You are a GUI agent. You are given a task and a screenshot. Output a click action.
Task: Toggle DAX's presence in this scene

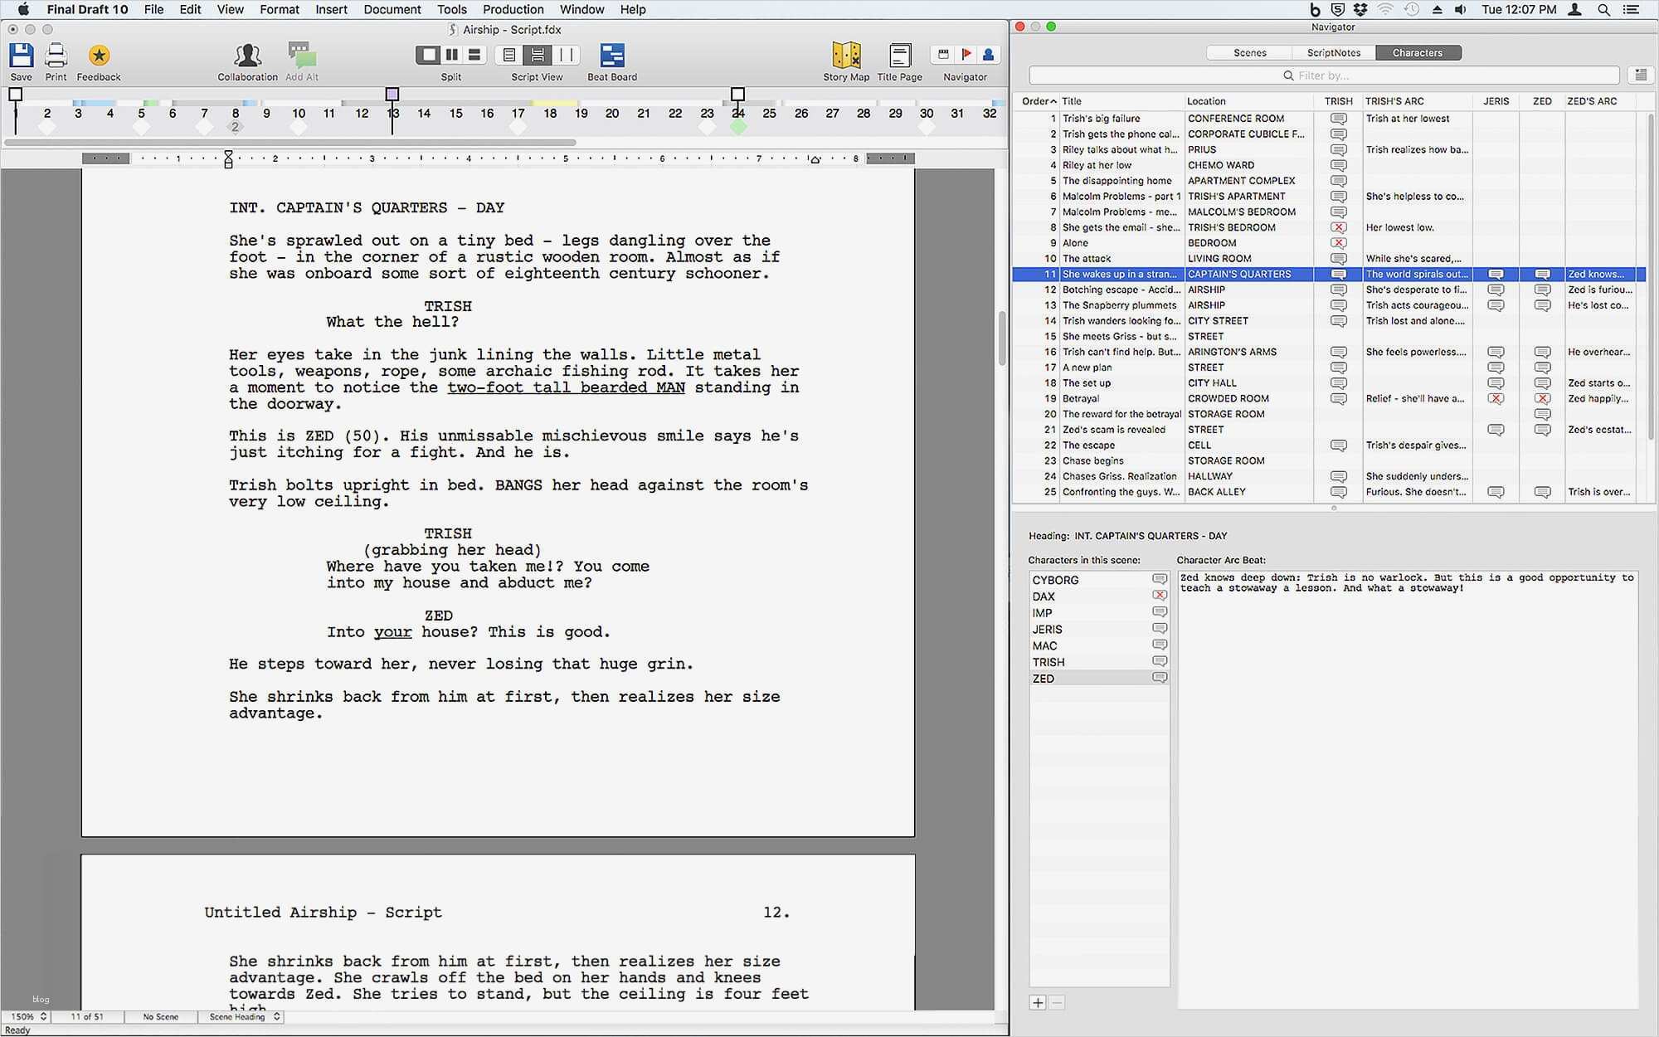(x=1159, y=596)
